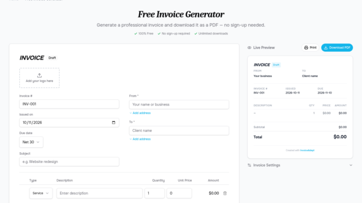Focus the Invoice # field
Image resolution: width=362 pixels, height=203 pixels.
click(x=69, y=104)
